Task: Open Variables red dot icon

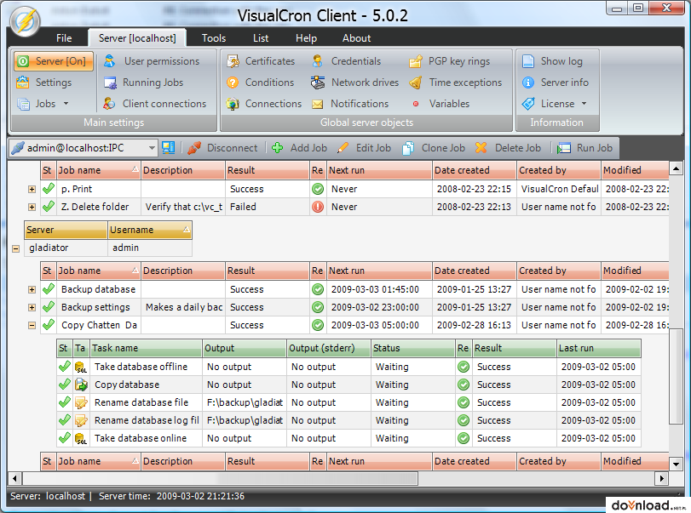Action: tap(416, 104)
